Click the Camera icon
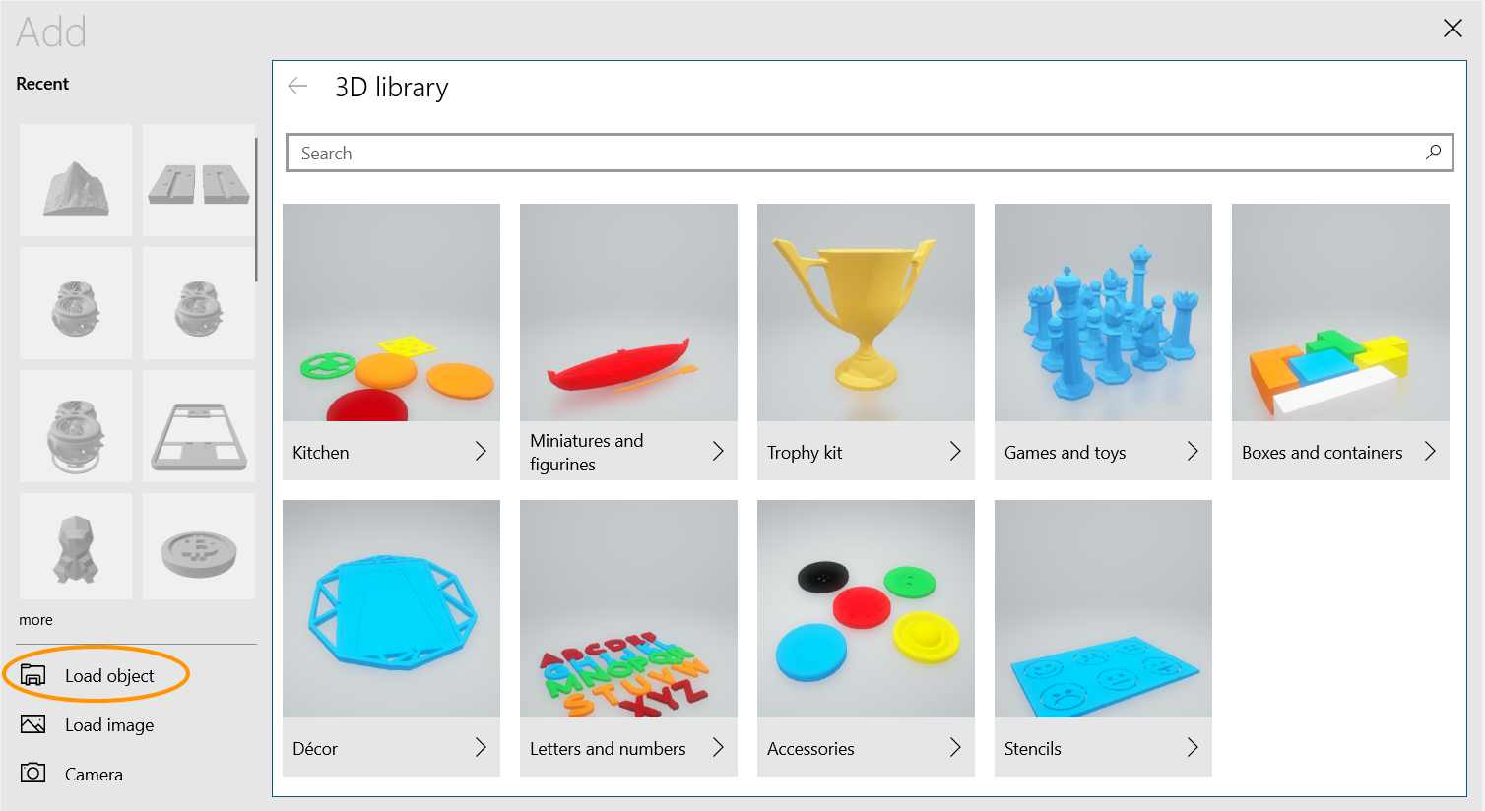The width and height of the screenshot is (1485, 811). coord(33,774)
